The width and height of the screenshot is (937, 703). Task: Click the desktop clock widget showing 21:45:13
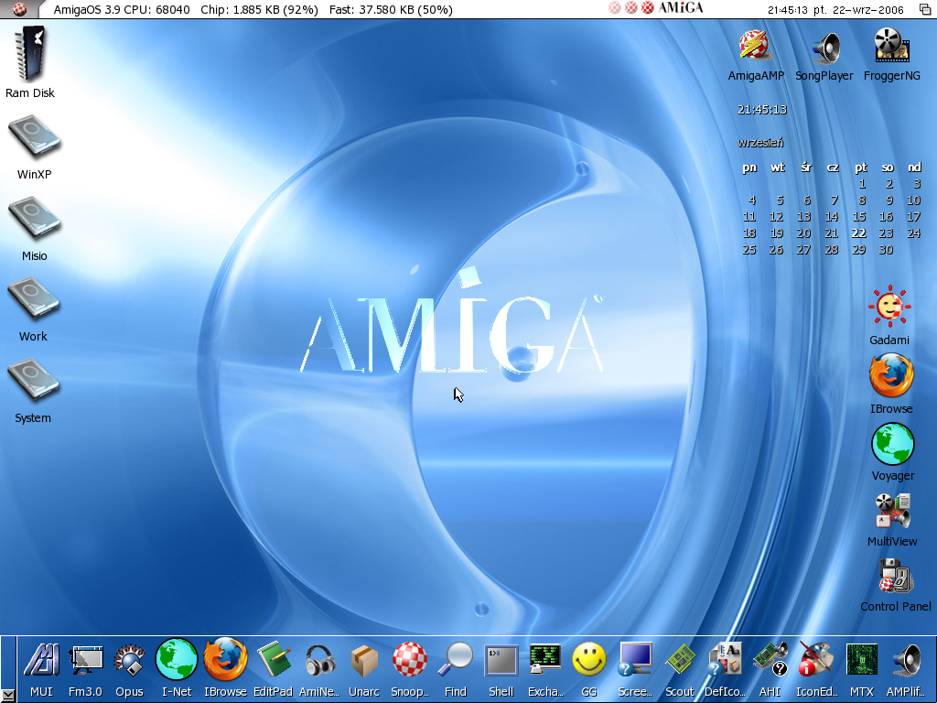[762, 110]
